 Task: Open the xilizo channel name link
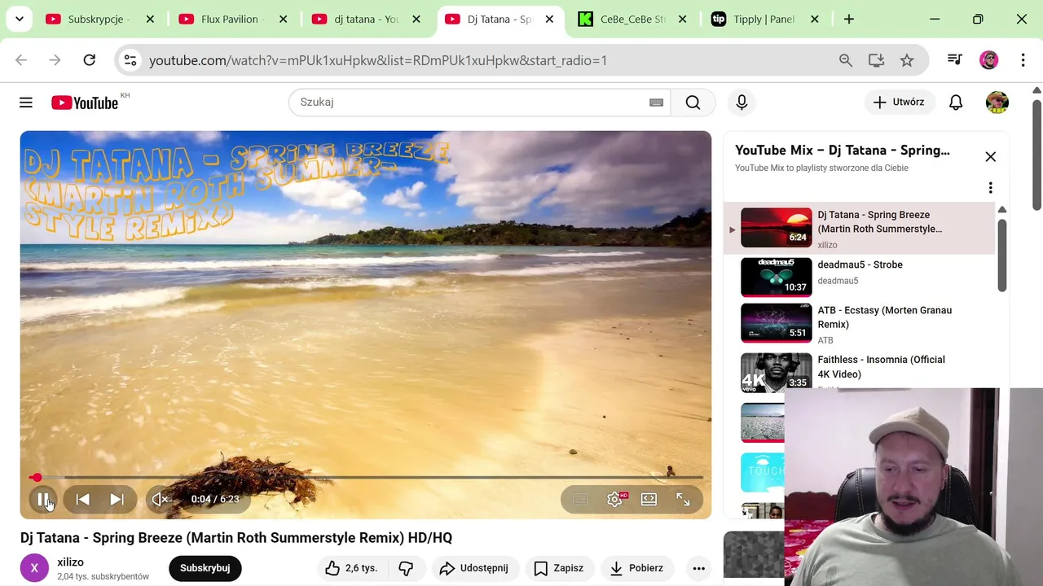click(70, 562)
